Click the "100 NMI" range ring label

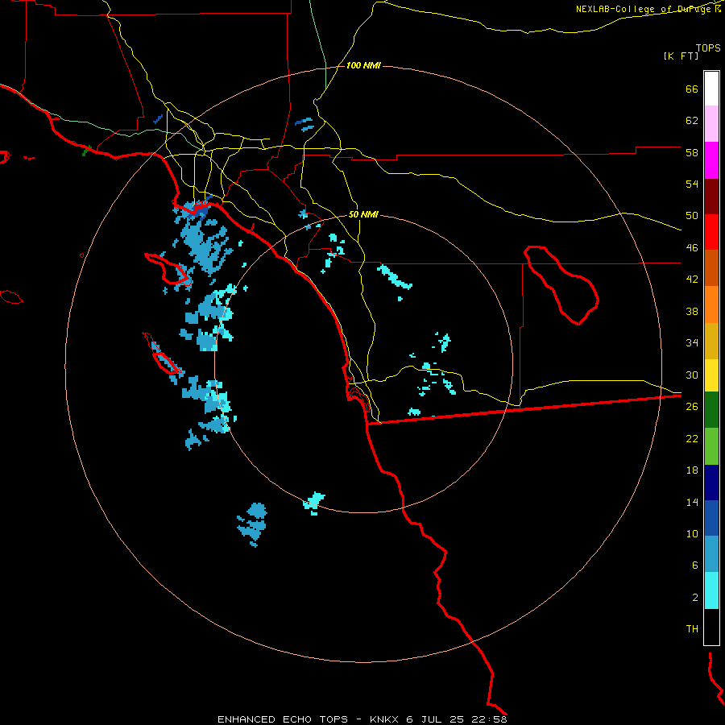(x=363, y=66)
